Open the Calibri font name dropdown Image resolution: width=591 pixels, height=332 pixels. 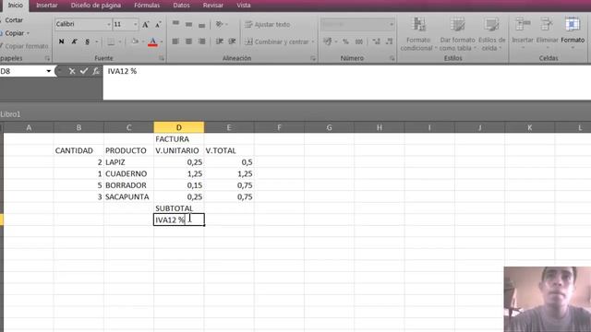pyautogui.click(x=109, y=25)
